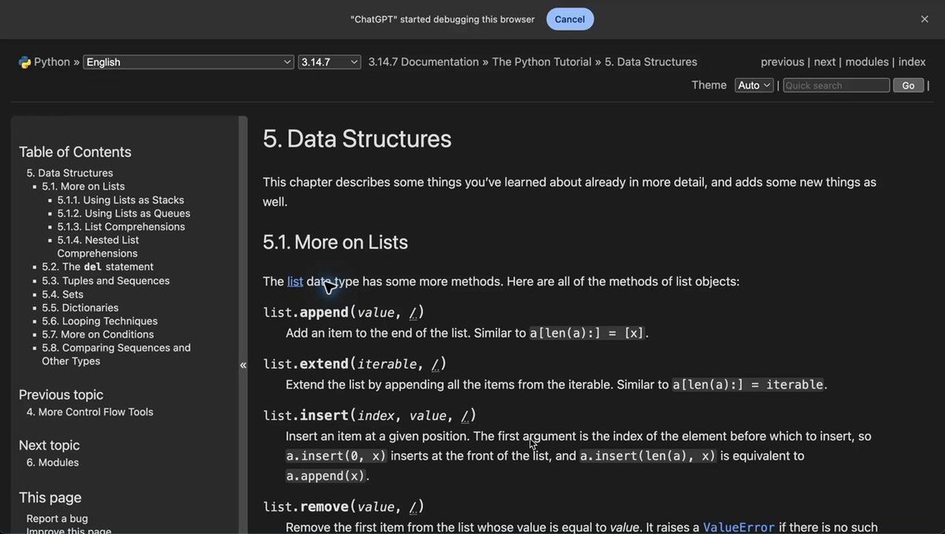945x534 pixels.
Task: Close the debugging notification bar
Action: 925,19
